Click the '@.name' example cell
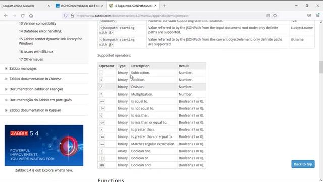 click(302, 42)
